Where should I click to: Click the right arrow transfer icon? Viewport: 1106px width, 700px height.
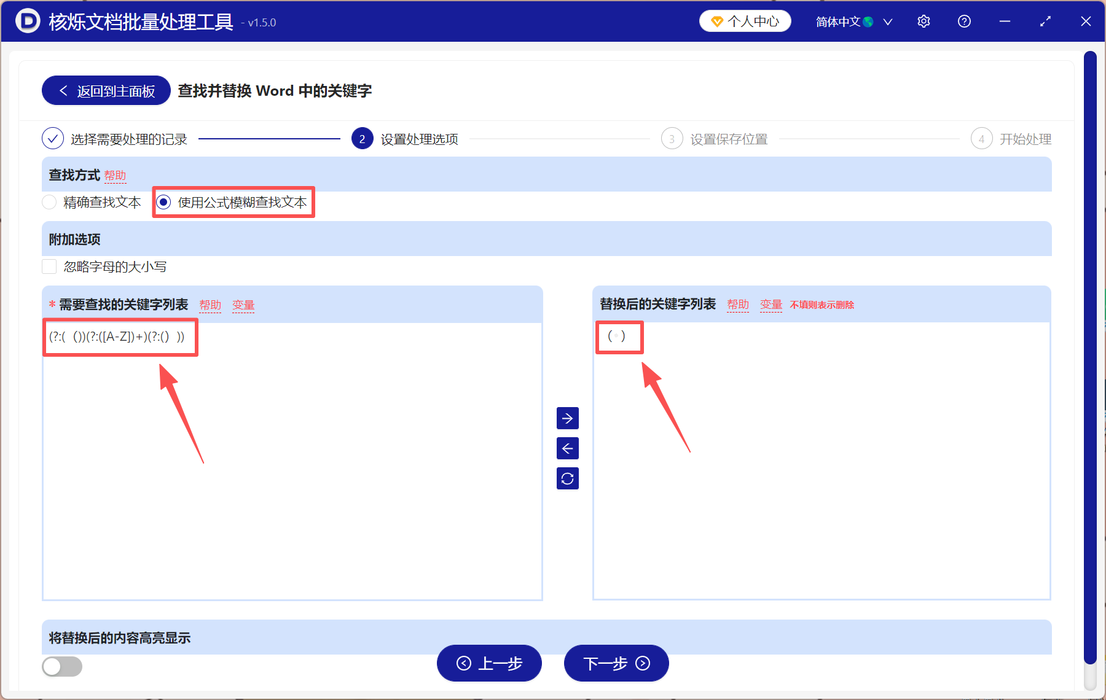coord(567,418)
